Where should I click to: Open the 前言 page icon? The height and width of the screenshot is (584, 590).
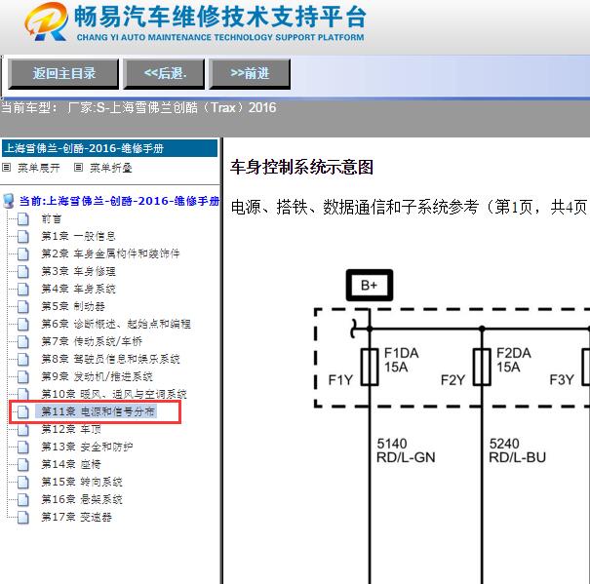[23, 218]
